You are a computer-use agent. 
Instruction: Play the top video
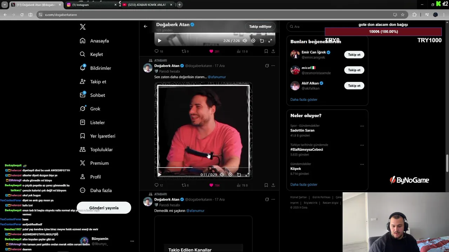click(x=160, y=41)
